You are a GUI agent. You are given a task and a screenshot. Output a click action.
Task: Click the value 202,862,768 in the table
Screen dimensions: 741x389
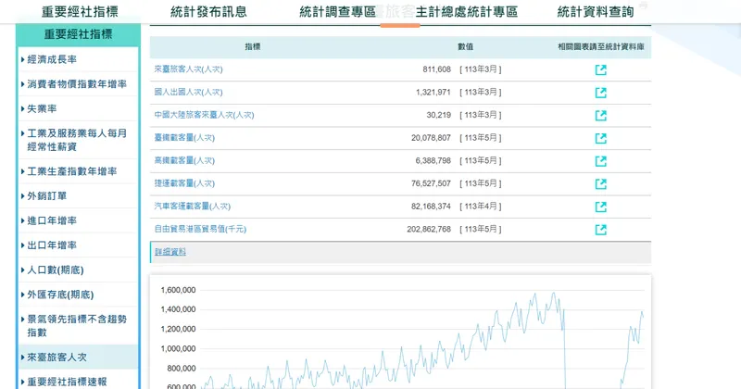pos(429,230)
